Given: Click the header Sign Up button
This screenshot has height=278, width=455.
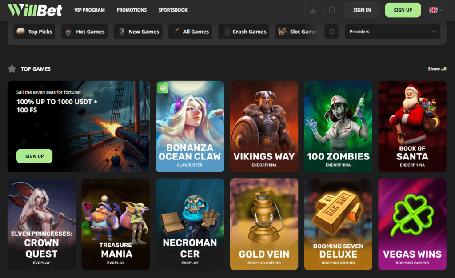Looking at the screenshot, I should pyautogui.click(x=403, y=10).
